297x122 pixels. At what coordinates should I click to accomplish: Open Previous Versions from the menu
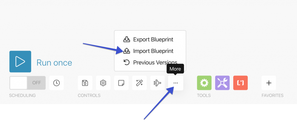(x=151, y=63)
